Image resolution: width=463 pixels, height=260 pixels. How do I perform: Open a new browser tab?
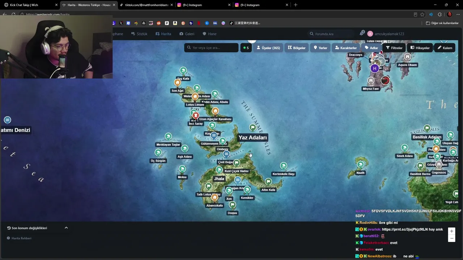click(296, 5)
